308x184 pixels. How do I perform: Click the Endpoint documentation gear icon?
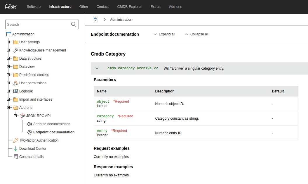[29, 132]
